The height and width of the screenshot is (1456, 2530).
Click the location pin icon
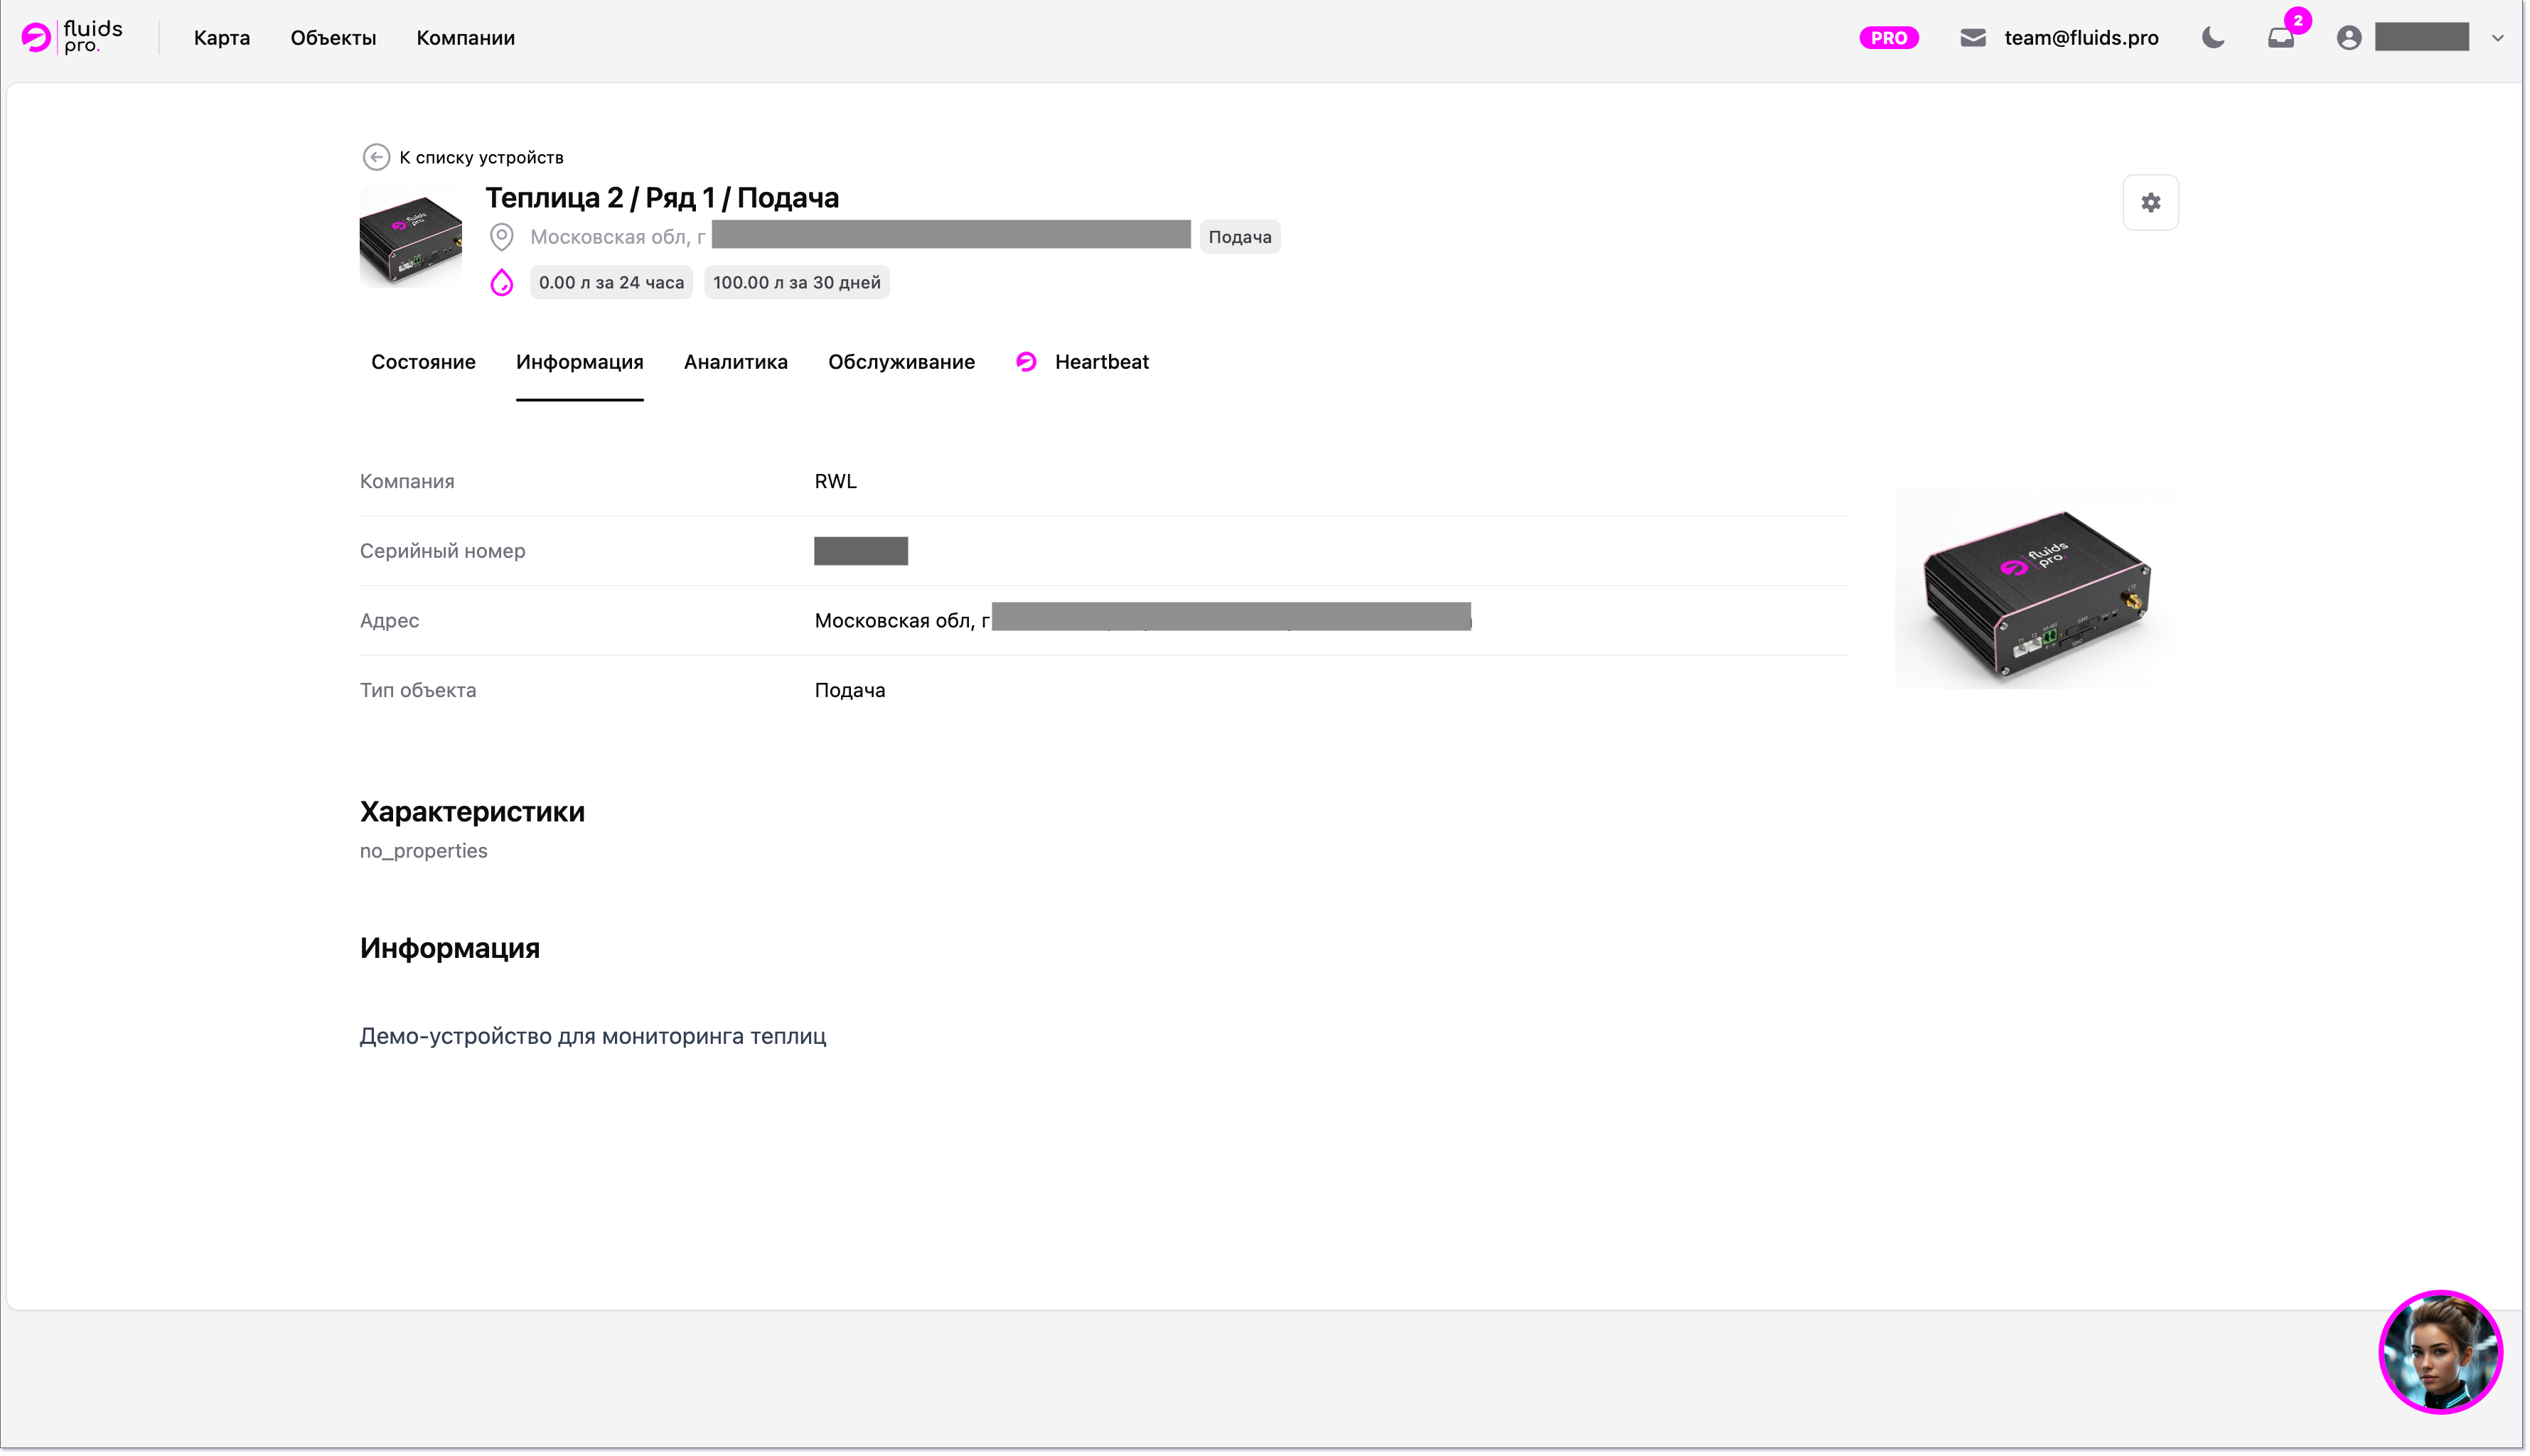click(501, 237)
